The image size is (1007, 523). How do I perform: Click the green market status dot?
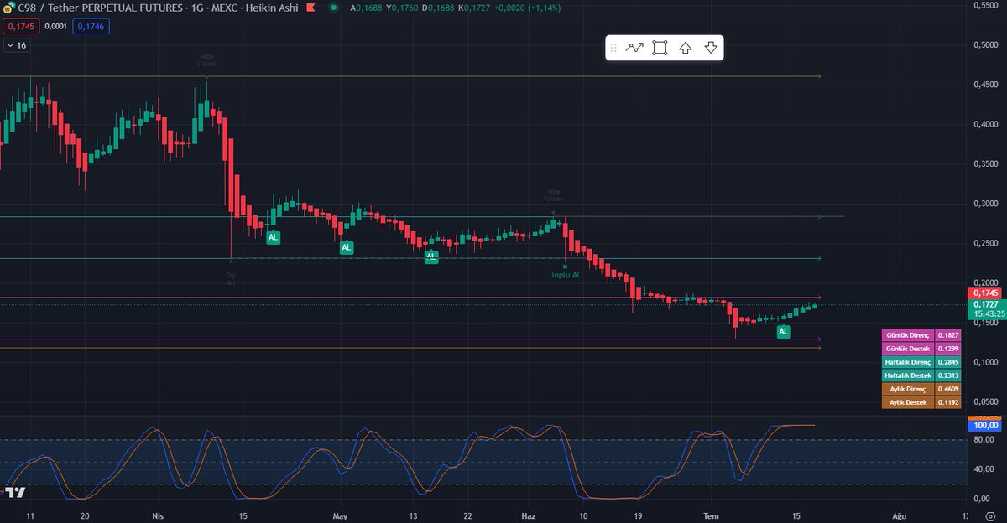pyautogui.click(x=334, y=8)
